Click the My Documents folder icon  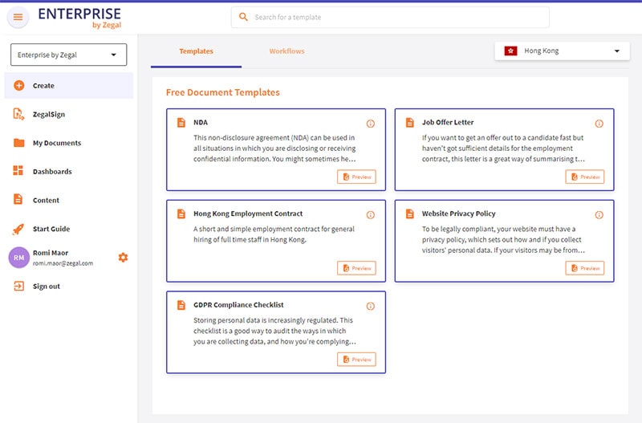click(x=18, y=143)
